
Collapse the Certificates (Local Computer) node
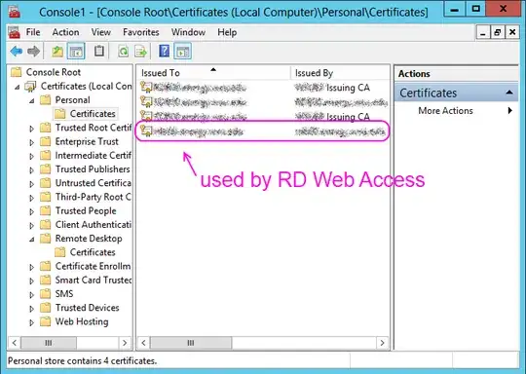point(18,88)
